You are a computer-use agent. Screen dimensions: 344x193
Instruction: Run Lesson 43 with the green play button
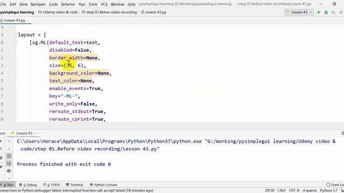319,12
